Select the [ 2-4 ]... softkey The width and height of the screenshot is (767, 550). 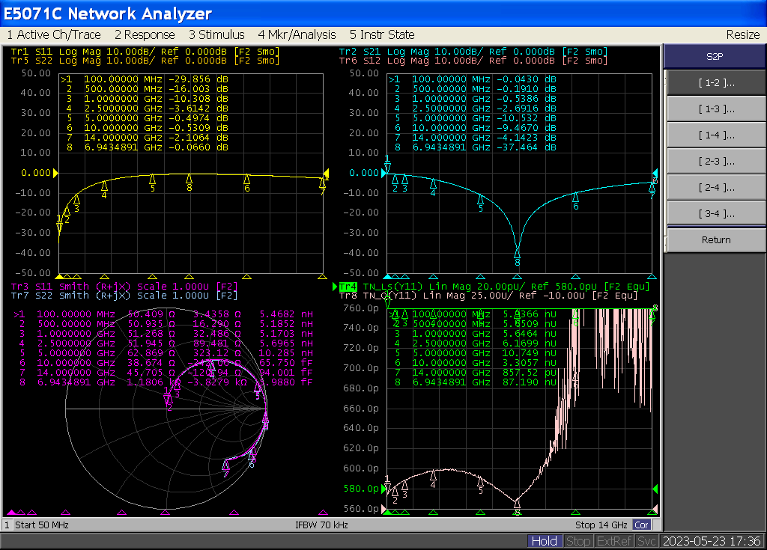[717, 187]
